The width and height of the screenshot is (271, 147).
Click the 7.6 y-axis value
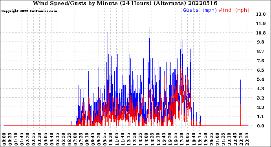coord(261,61)
